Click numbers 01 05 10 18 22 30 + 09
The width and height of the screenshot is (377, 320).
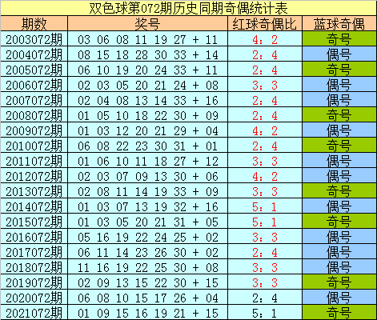147,116
